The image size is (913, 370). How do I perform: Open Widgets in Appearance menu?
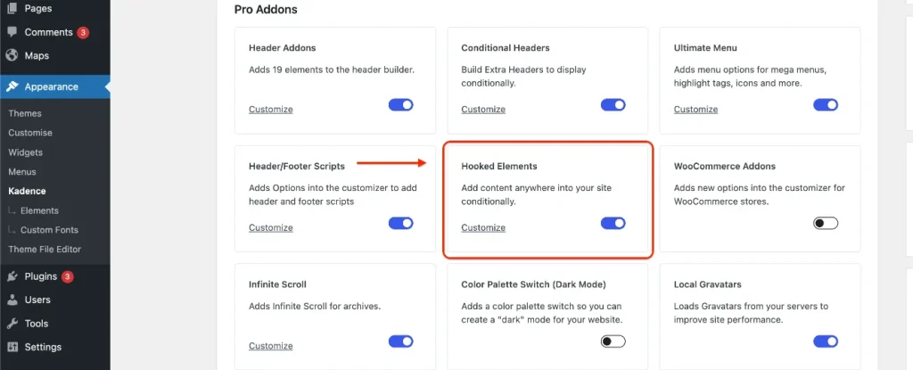26,152
